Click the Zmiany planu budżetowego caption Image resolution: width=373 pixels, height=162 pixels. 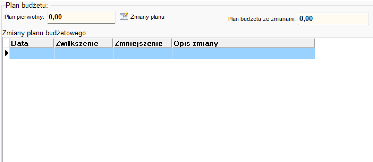coord(45,33)
